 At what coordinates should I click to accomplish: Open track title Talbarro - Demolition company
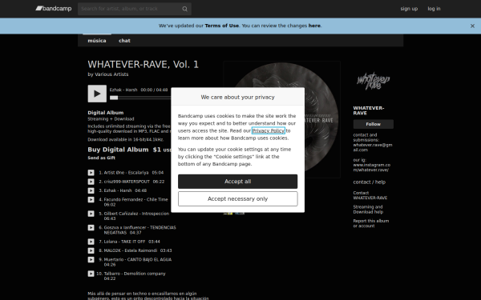click(x=135, y=274)
